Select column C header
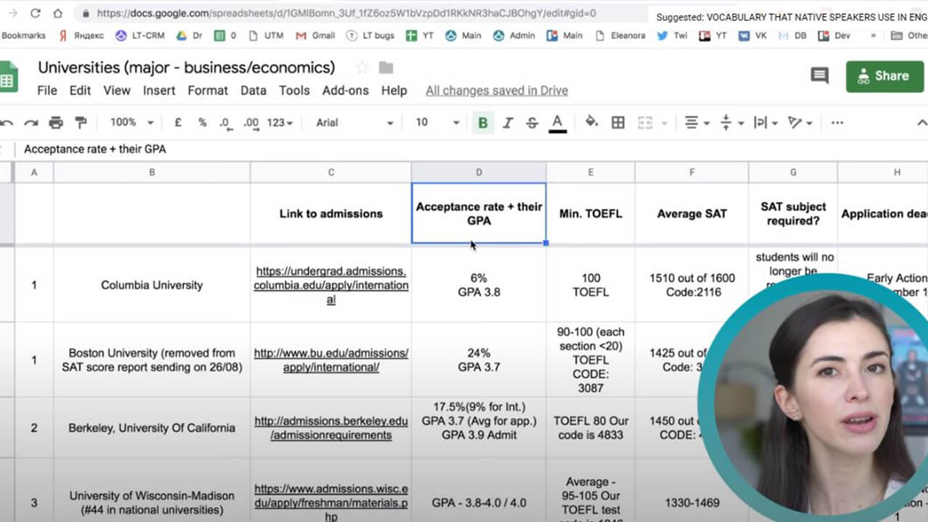 [x=331, y=172]
